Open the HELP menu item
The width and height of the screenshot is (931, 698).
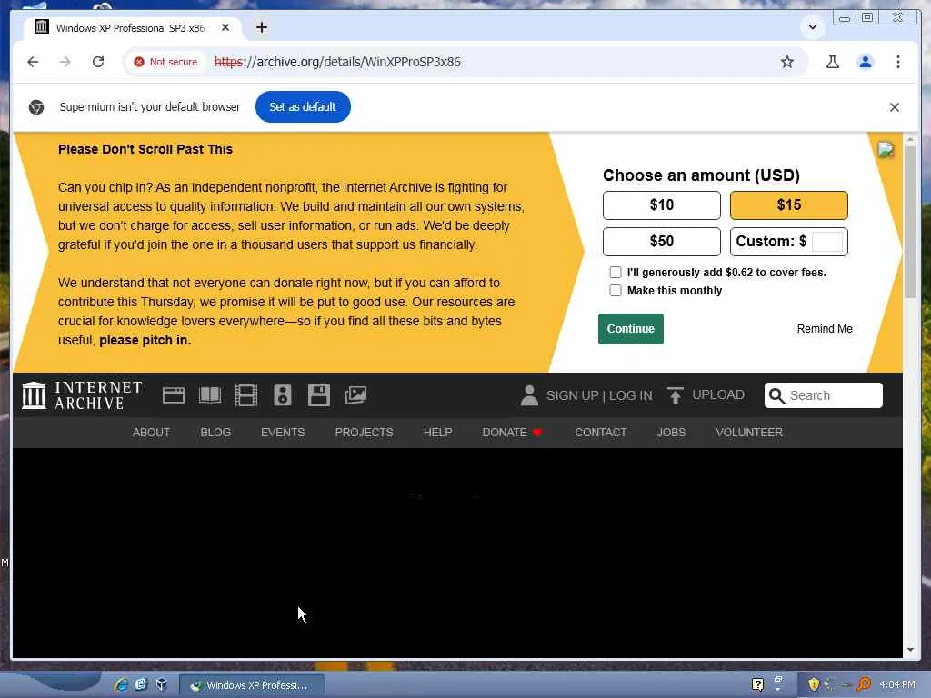437,433
